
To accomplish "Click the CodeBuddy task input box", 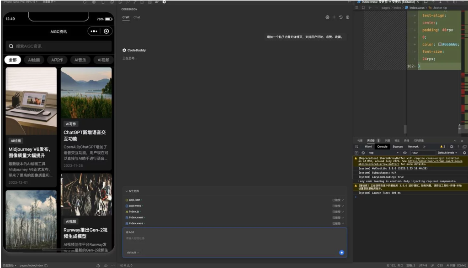I will [234, 242].
